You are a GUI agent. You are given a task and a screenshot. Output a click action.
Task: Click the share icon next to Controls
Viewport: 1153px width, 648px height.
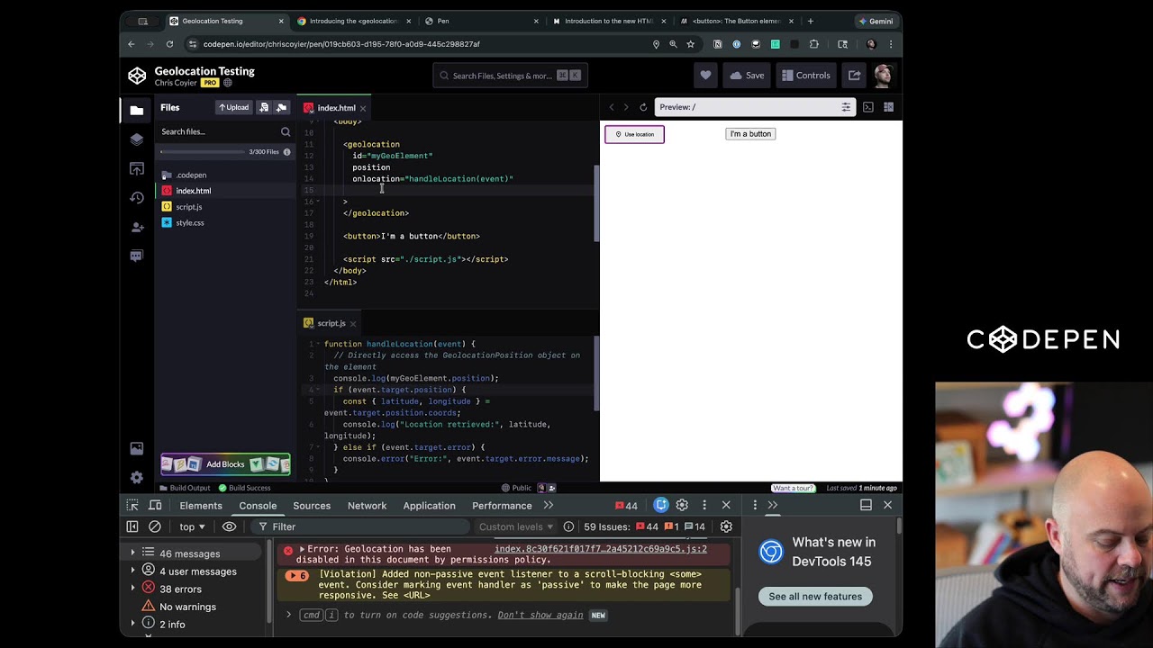pos(854,76)
